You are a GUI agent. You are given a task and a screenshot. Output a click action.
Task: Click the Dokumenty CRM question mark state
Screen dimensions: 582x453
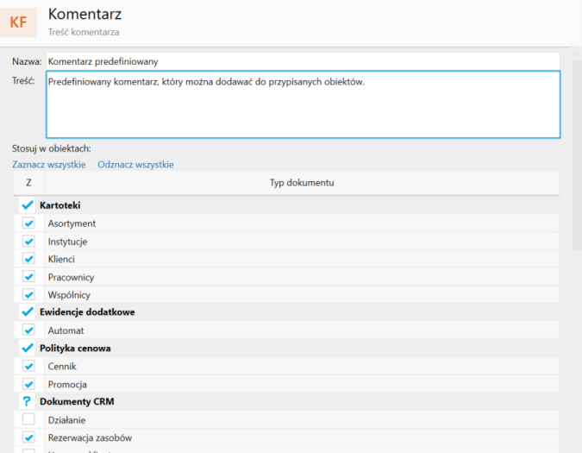coord(28,402)
